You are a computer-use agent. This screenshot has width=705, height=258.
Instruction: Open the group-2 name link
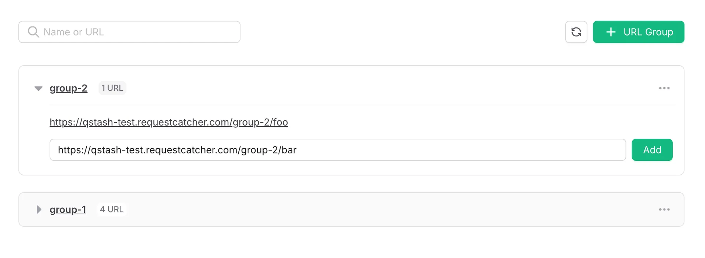click(68, 88)
